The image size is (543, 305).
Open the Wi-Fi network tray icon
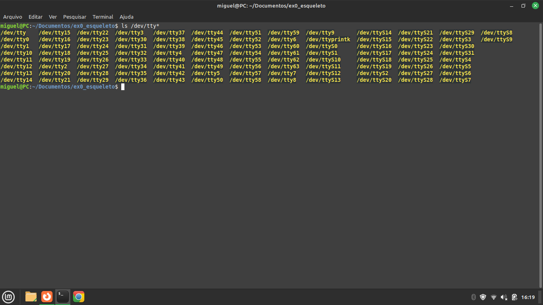point(494,297)
